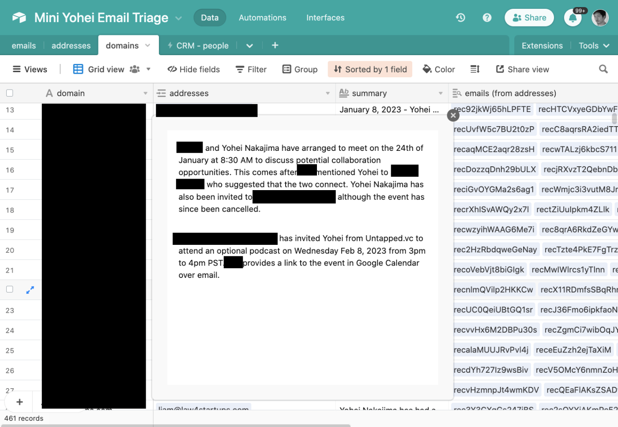Click the Share button
The width and height of the screenshot is (618, 427).
(529, 18)
